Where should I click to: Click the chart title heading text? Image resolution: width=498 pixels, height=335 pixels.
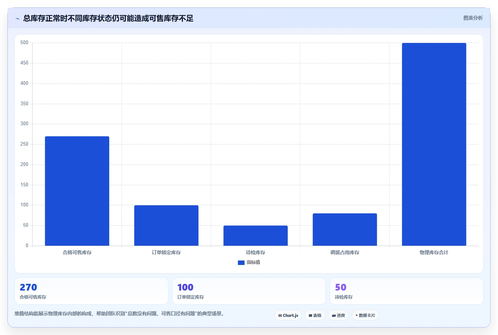coord(108,18)
